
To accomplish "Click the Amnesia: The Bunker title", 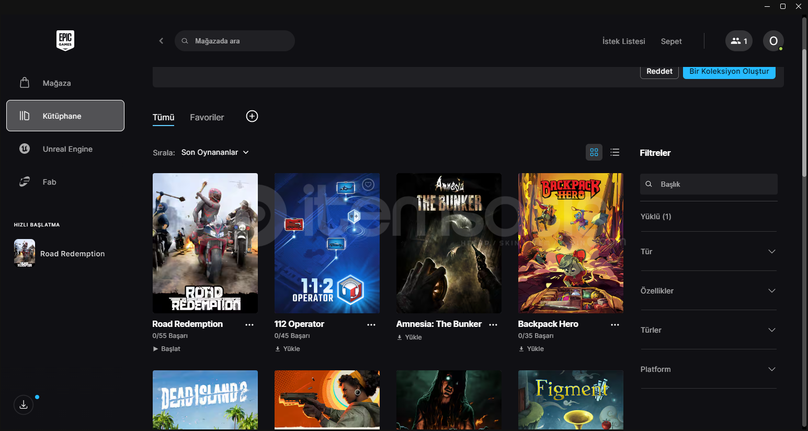I will (439, 324).
